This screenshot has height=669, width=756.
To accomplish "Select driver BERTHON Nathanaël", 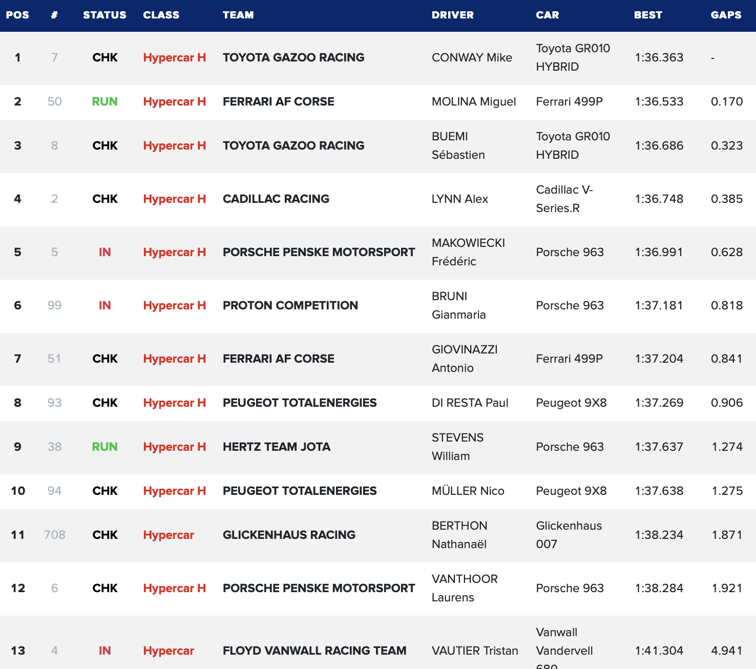I will 459,535.
